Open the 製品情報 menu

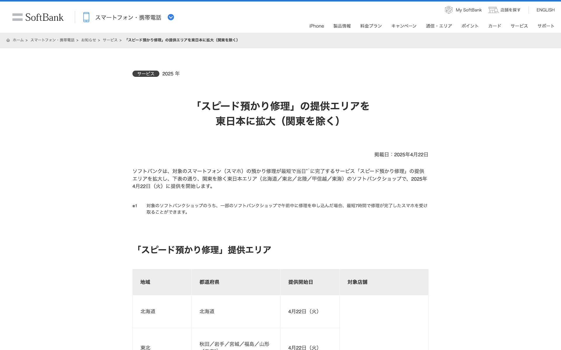coord(342,26)
